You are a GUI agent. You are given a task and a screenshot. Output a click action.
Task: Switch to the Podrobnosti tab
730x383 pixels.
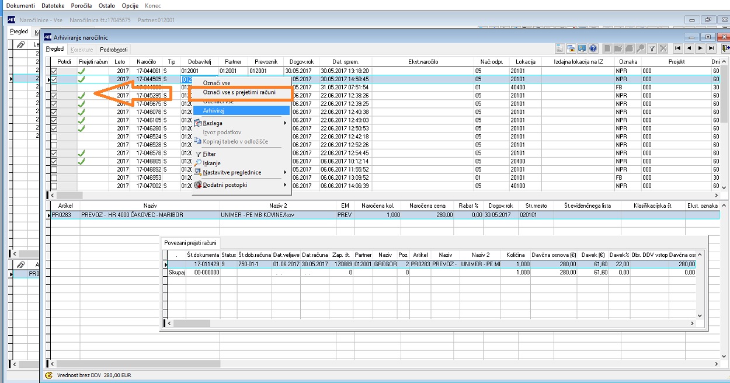pyautogui.click(x=113, y=50)
